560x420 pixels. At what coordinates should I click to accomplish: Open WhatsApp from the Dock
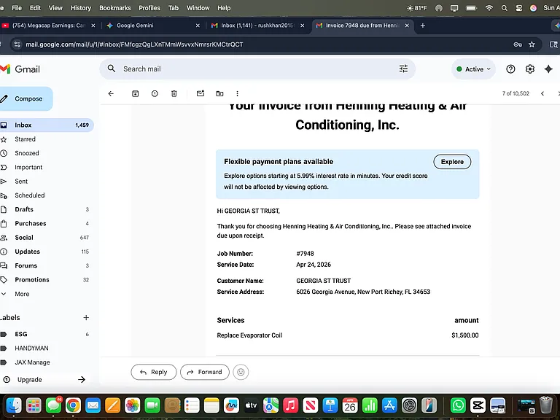click(x=458, y=405)
